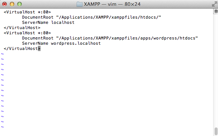This screenshot has height=136, width=218.
Task: Click the word localhost in first ServerName line
Action: pyautogui.click(x=63, y=22)
